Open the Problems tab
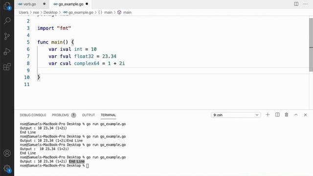Image resolution: width=313 pixels, height=176 pixels. pos(60,115)
